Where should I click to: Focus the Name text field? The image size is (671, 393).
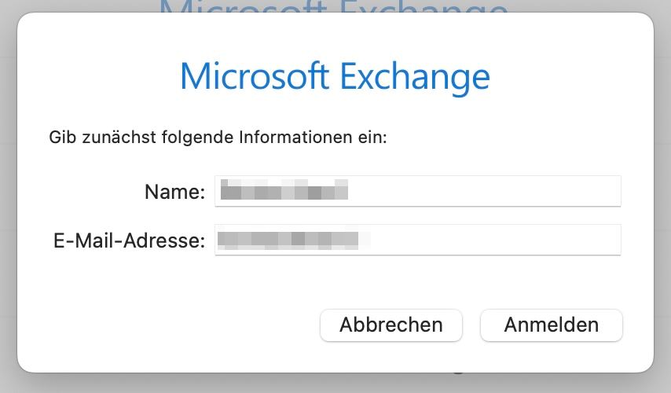click(x=418, y=191)
